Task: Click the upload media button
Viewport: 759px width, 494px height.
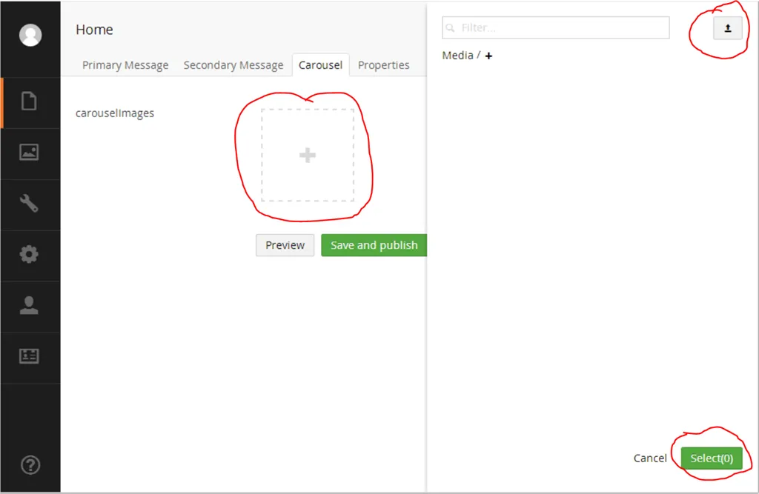Action: click(x=727, y=28)
